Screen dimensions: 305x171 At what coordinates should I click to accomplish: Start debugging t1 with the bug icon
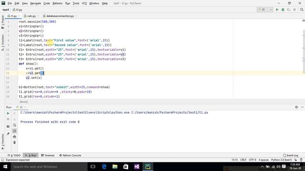[x=283, y=9]
